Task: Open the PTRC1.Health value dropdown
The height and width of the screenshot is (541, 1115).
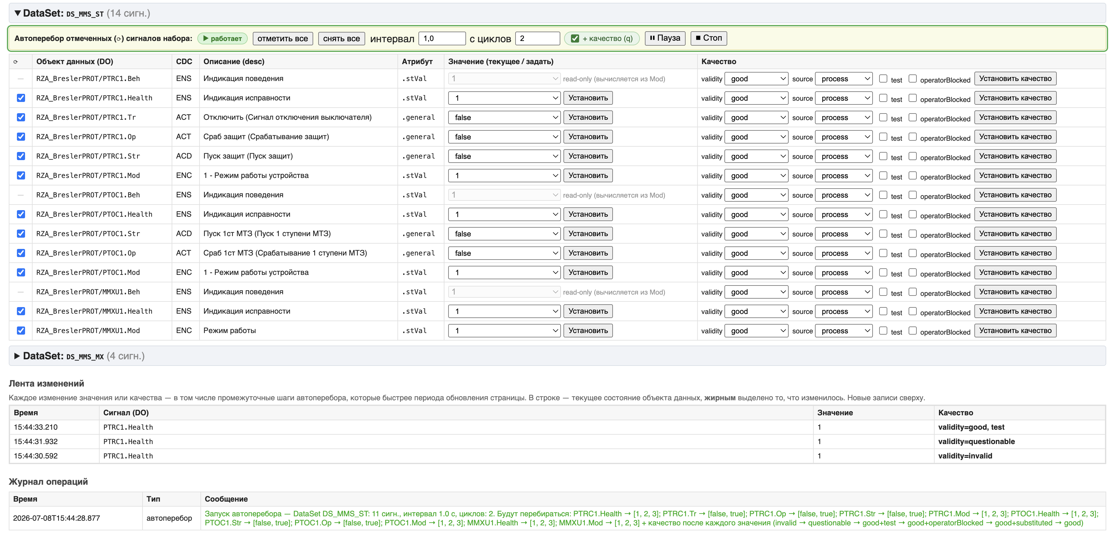Action: click(x=504, y=98)
